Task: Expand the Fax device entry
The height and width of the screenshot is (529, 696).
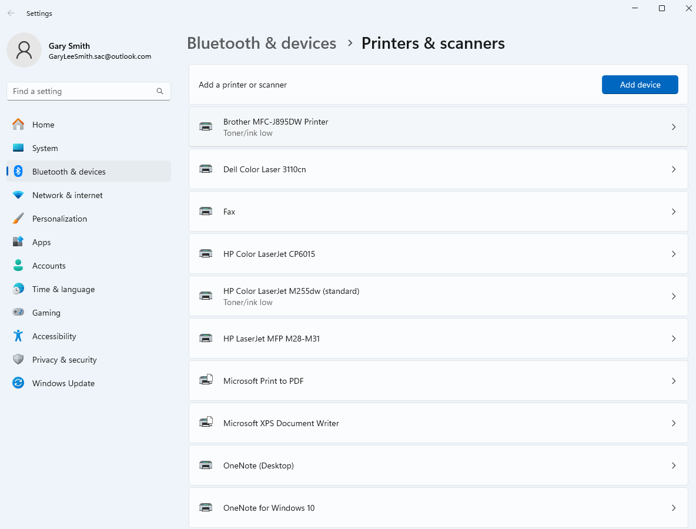Action: point(438,212)
